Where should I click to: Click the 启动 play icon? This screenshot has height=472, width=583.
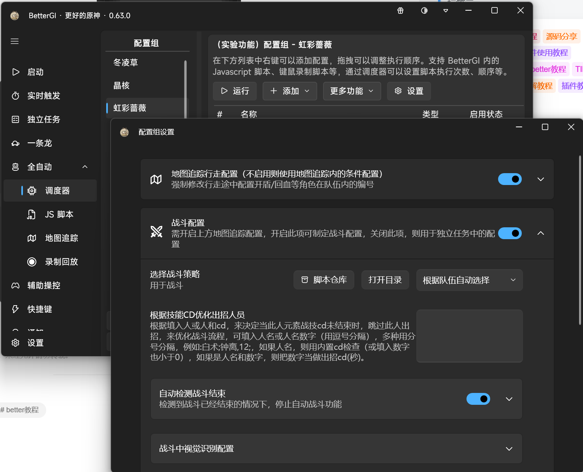coord(16,72)
